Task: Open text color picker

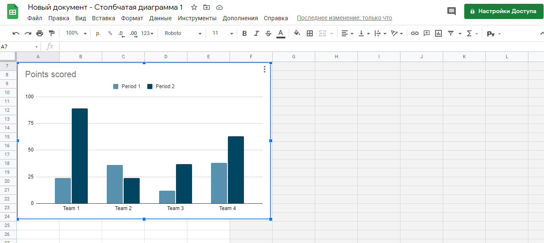Action: [x=281, y=33]
